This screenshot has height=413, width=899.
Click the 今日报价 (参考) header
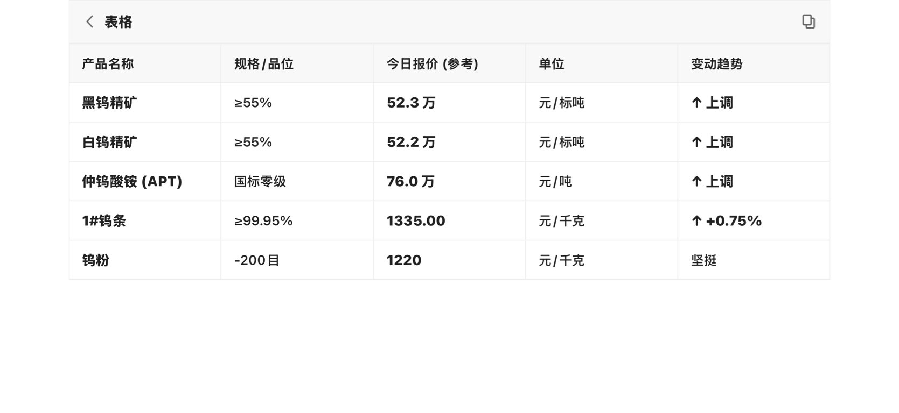pyautogui.click(x=433, y=64)
